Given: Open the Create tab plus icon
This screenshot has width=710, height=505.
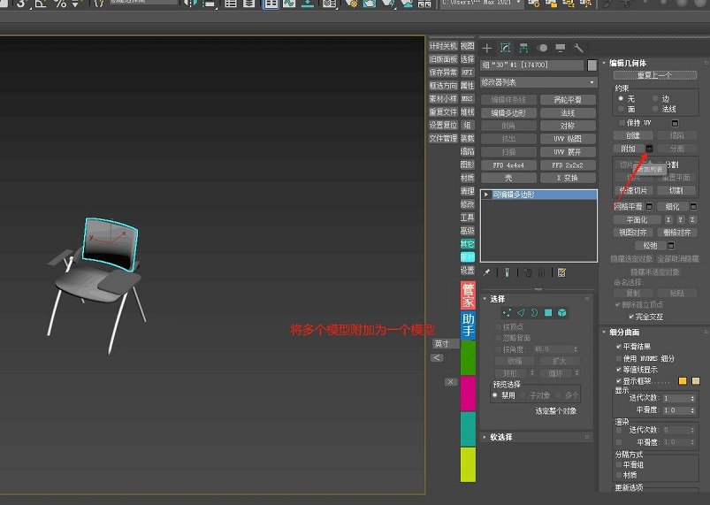Looking at the screenshot, I should point(487,48).
